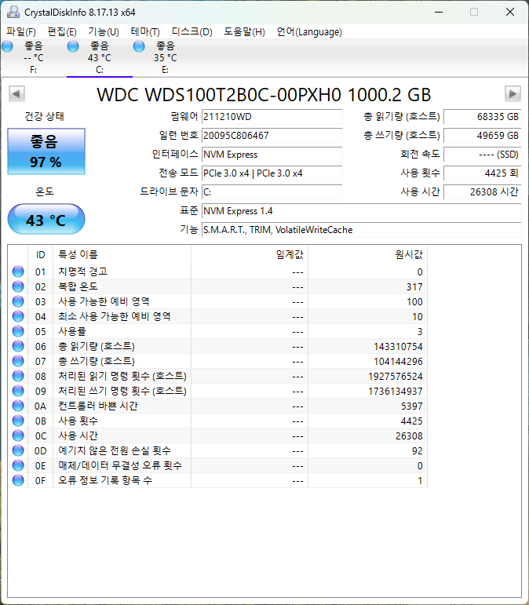This screenshot has height=605, width=529.
Task: Click power on hours value 26308 시간
Action: 483,192
